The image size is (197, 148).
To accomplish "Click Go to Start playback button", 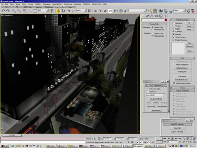I will tap(165, 139).
